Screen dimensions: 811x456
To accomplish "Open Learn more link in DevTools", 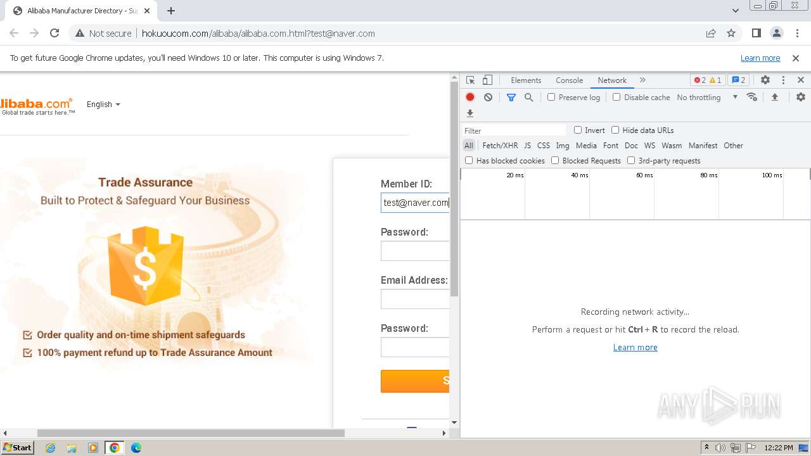I will (635, 347).
